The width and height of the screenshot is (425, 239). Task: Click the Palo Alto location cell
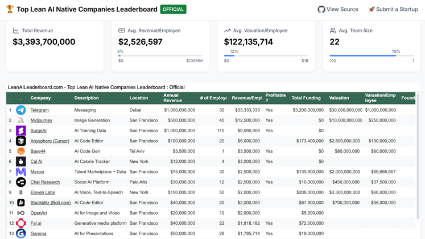[138, 182]
